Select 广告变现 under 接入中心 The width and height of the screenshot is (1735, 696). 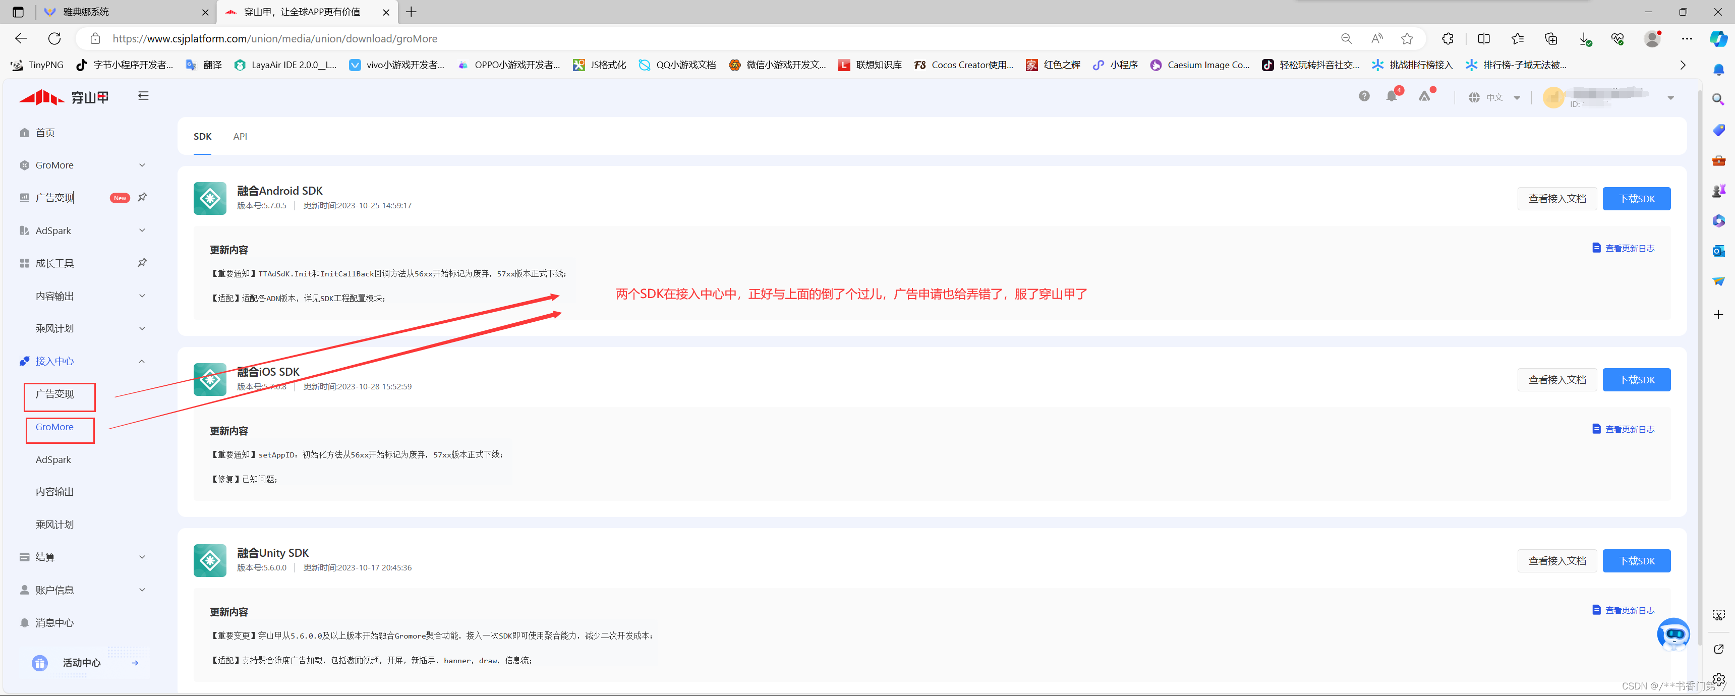pos(55,394)
